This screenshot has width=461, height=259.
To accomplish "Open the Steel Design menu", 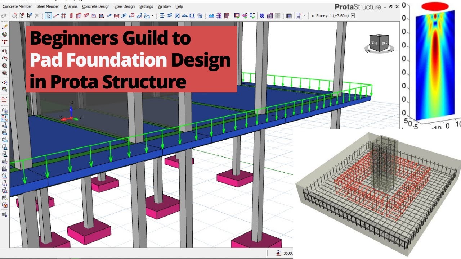I will coord(124,6).
